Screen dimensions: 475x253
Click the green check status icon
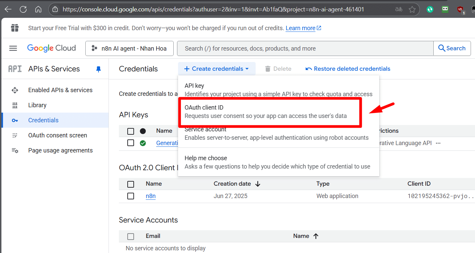[143, 143]
